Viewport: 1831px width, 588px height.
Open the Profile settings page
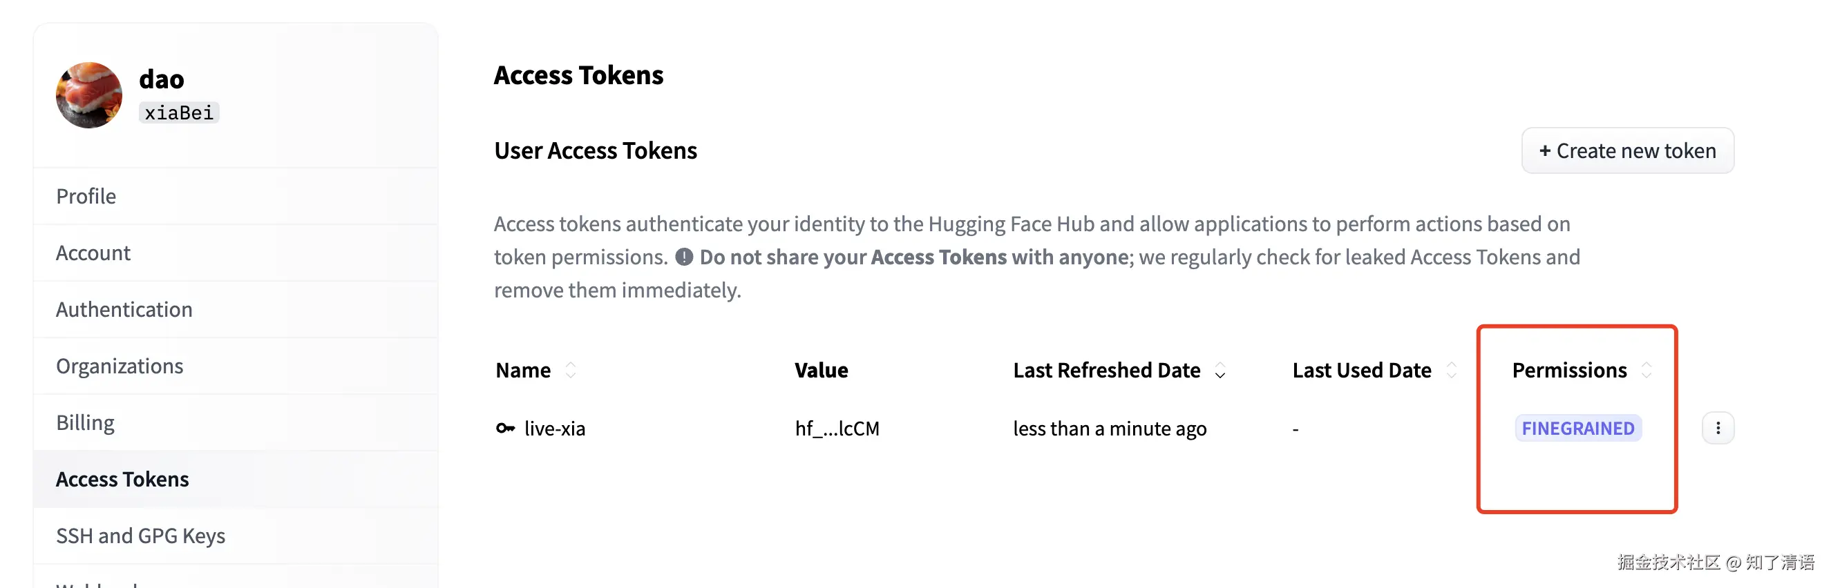(x=86, y=196)
